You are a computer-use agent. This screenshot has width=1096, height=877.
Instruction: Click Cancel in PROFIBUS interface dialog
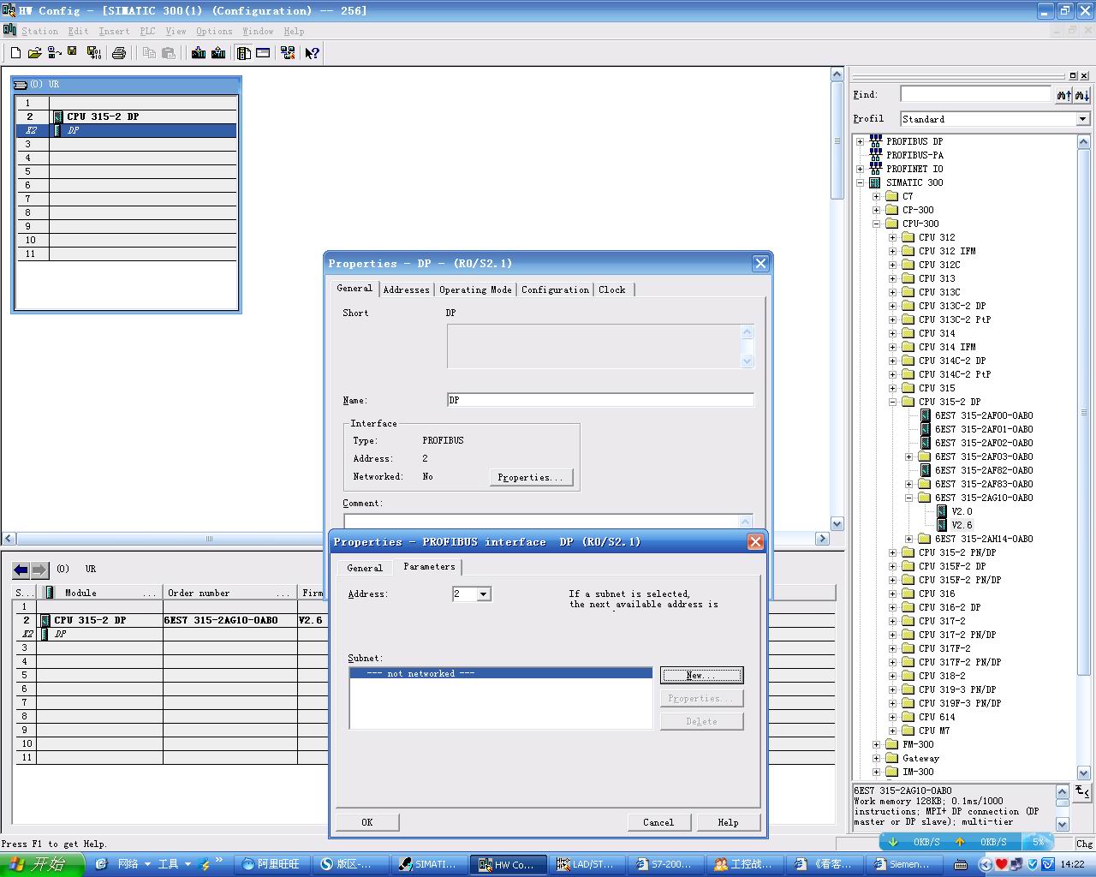(658, 822)
